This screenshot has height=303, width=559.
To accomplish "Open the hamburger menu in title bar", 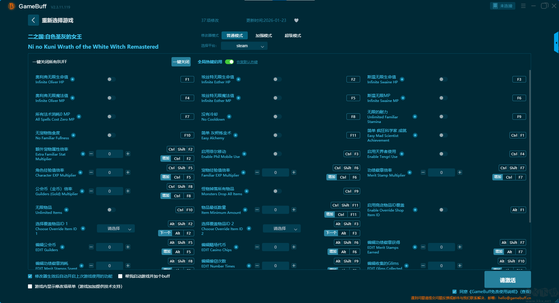I will click(523, 6).
